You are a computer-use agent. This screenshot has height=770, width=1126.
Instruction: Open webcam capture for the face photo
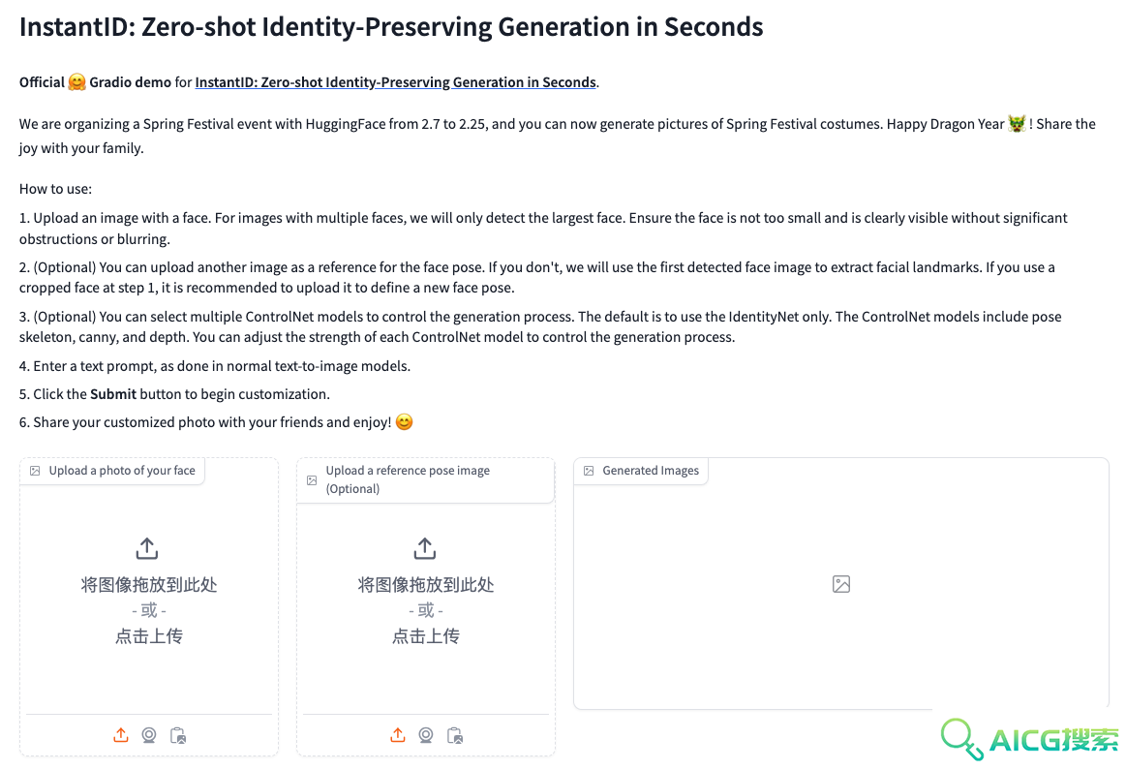149,735
